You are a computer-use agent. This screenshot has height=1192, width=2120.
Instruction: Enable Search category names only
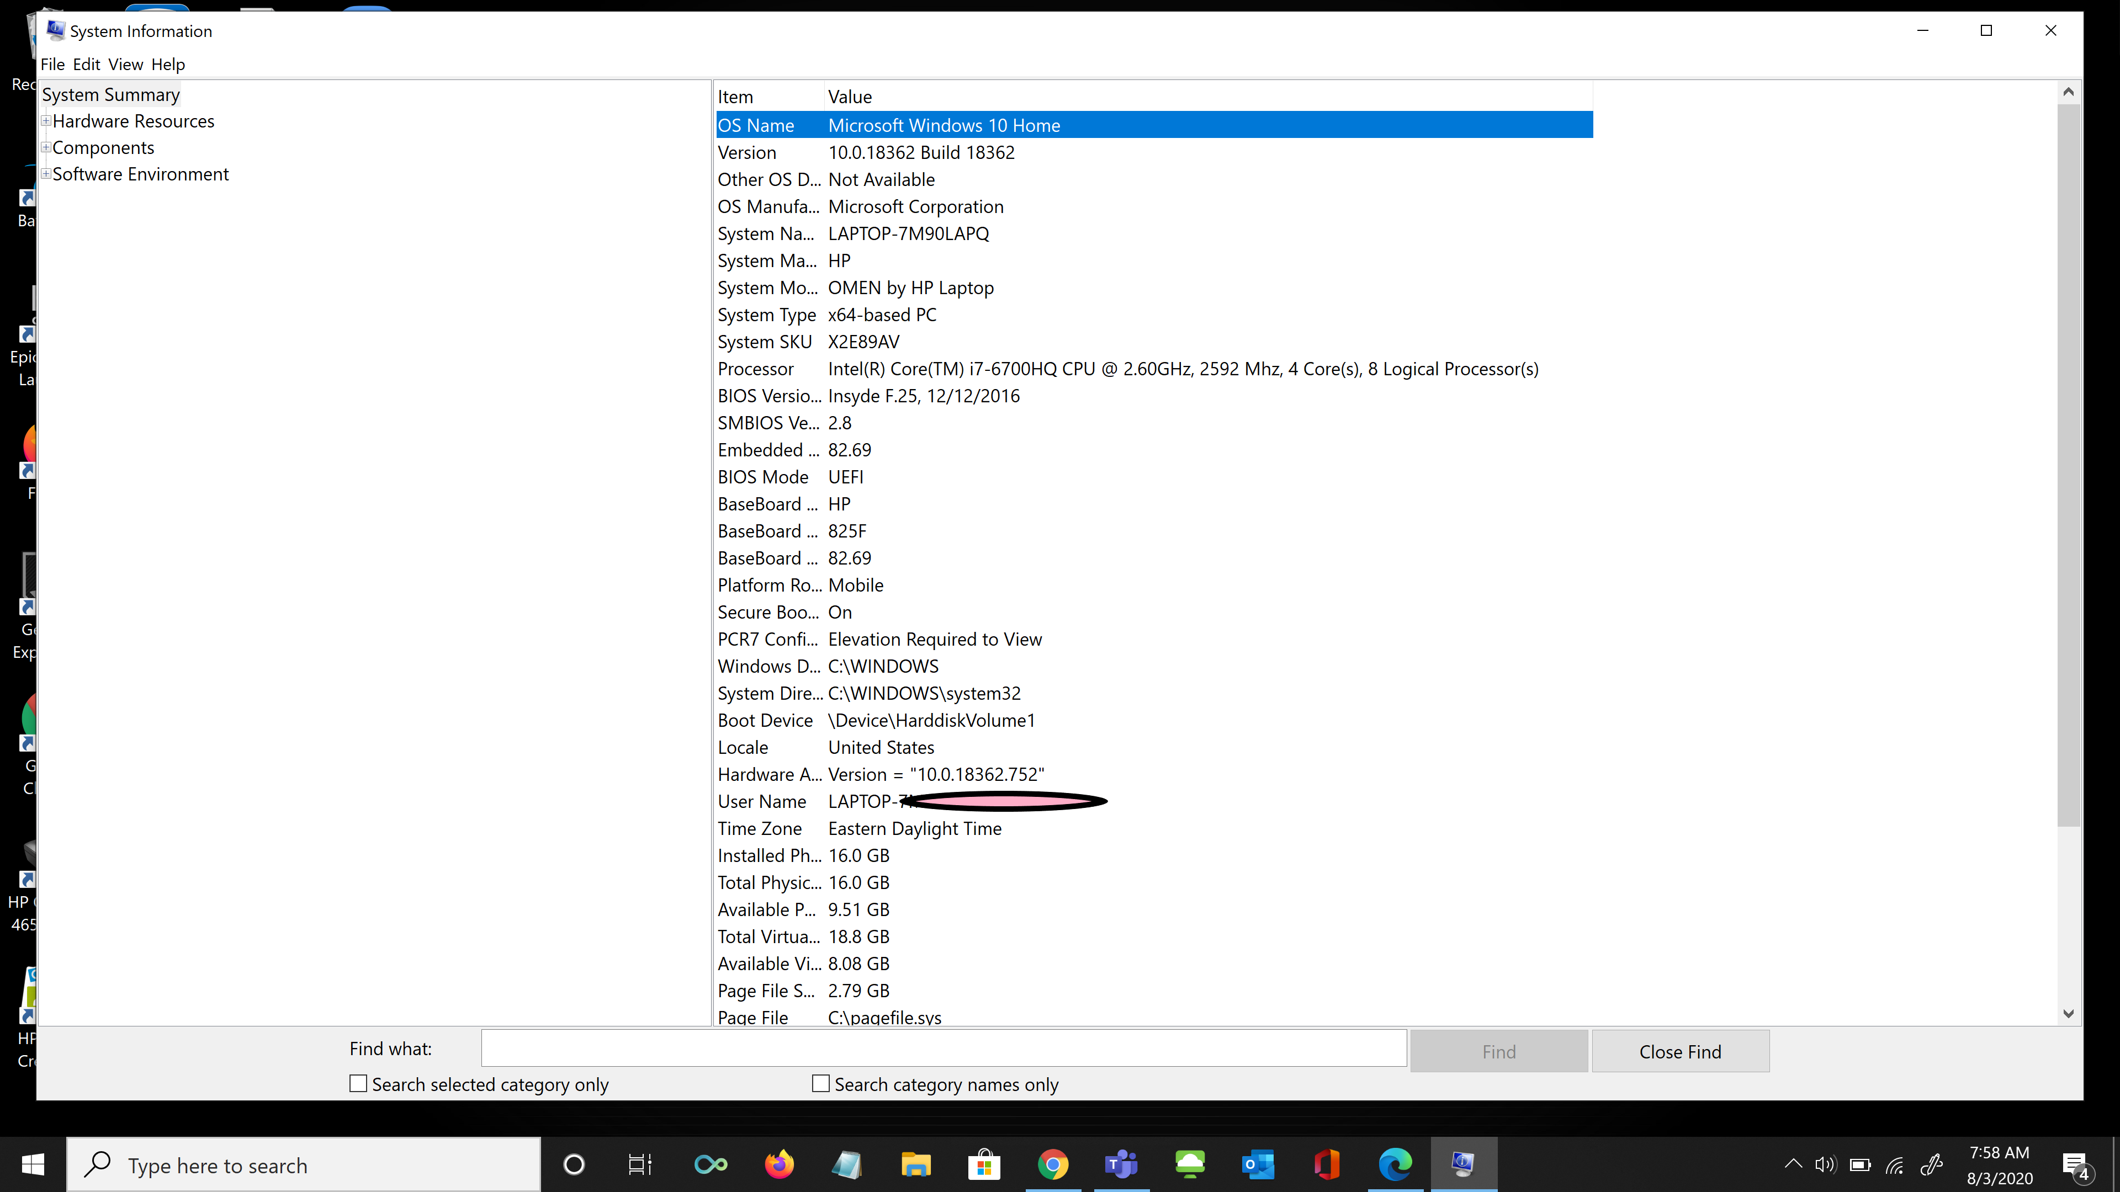pos(820,1083)
